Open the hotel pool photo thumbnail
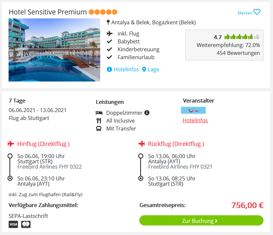 [54, 50]
